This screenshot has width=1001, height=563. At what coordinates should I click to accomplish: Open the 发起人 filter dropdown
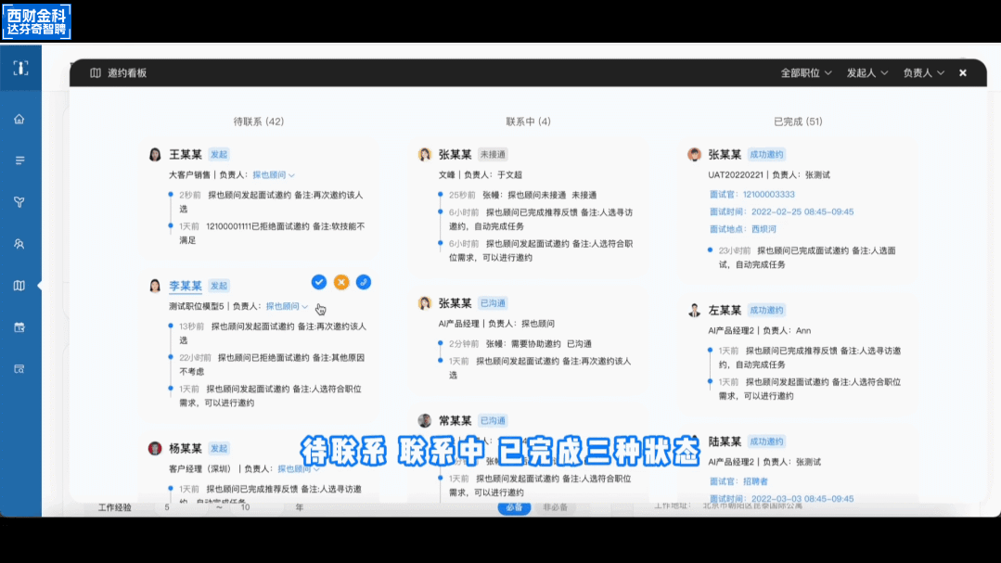866,72
